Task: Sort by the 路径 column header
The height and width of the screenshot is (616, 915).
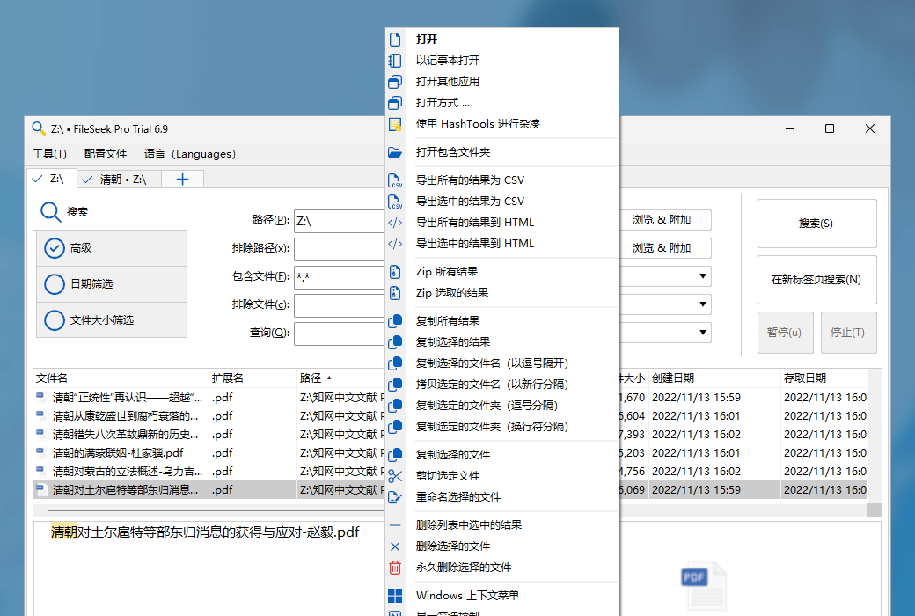Action: pyautogui.click(x=340, y=378)
